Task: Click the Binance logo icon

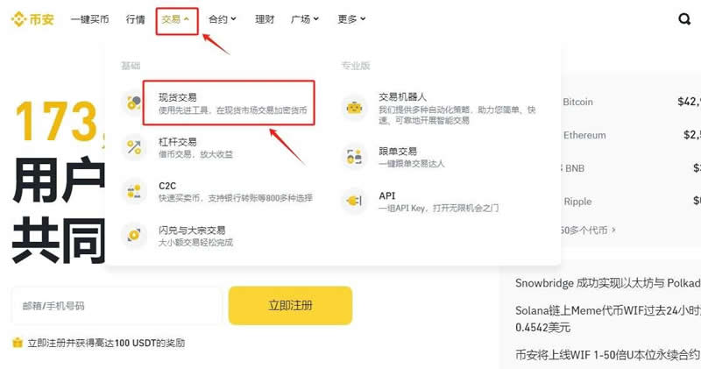Action: point(18,19)
